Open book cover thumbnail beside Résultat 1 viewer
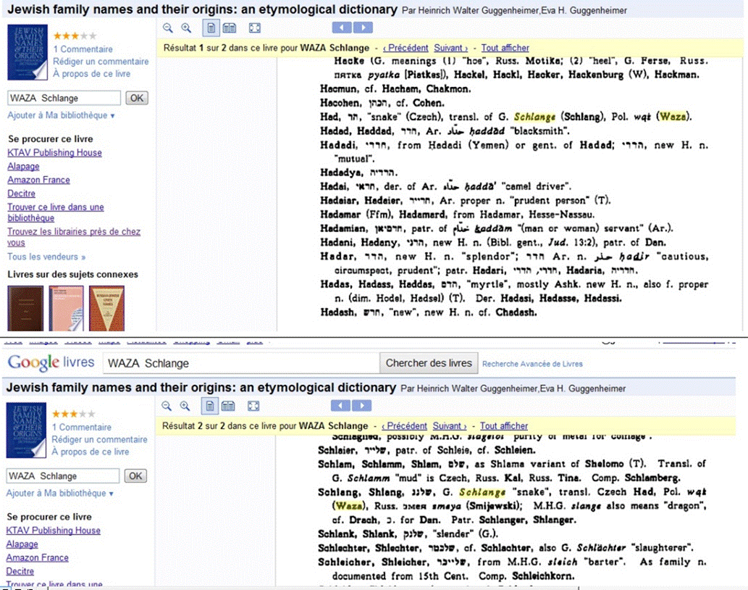This screenshot has height=590, width=748. tap(28, 52)
